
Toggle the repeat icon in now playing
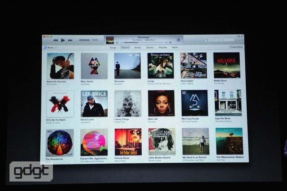coord(117,43)
